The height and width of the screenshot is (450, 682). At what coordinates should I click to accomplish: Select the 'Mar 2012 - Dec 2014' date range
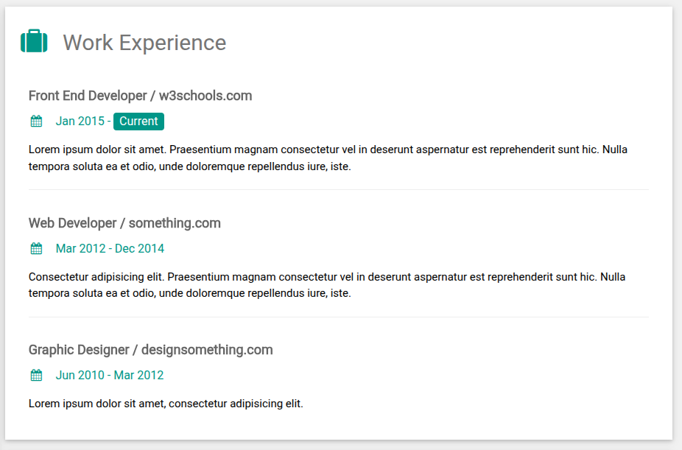click(110, 249)
